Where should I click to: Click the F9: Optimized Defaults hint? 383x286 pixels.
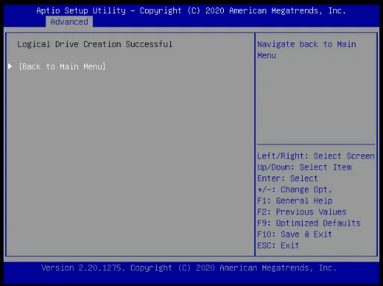pyautogui.click(x=309, y=223)
